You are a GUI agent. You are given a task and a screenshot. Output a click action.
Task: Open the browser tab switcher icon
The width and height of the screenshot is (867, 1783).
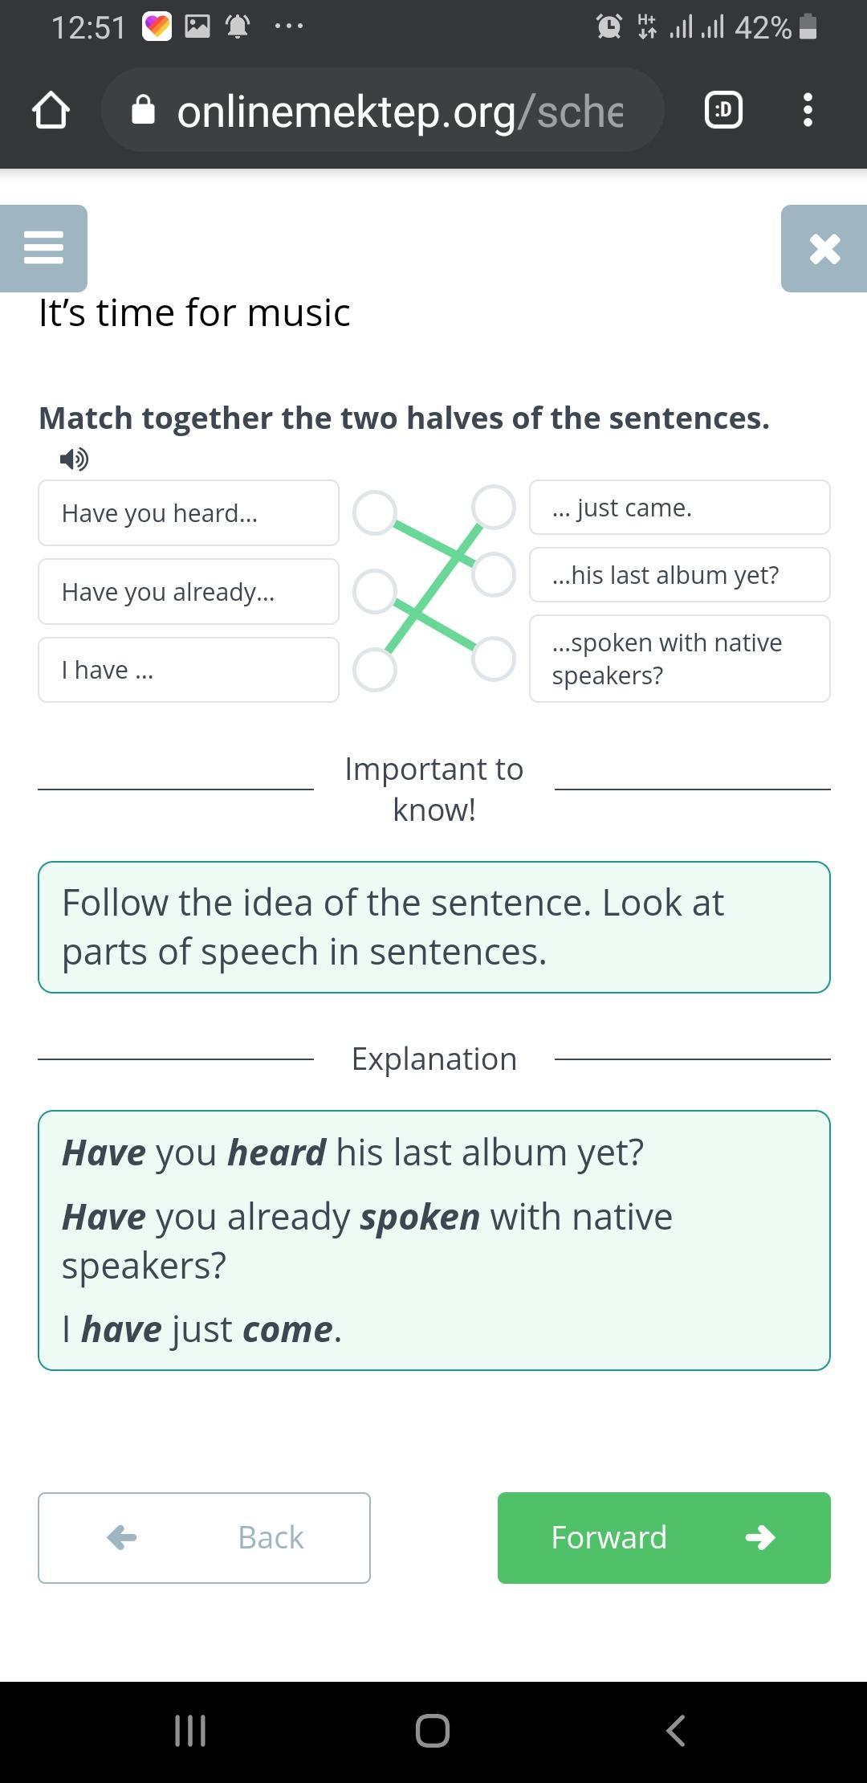tap(723, 110)
